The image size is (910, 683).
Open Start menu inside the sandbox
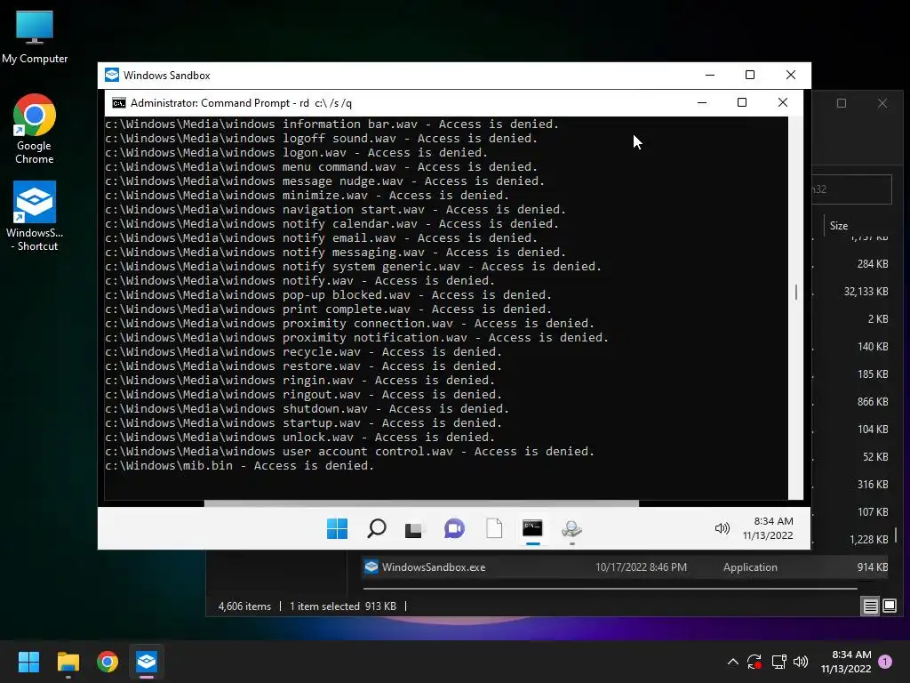pyautogui.click(x=337, y=528)
